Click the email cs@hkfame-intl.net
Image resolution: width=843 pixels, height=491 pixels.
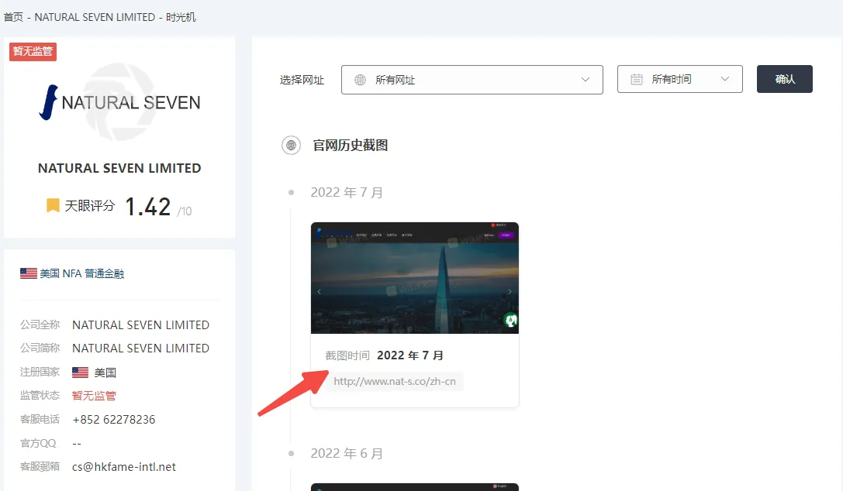(x=123, y=467)
